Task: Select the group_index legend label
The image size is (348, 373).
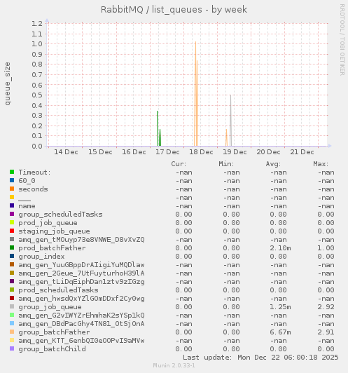Action: click(x=41, y=257)
